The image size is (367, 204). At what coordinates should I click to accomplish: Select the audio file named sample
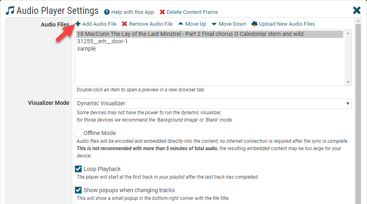click(86, 49)
